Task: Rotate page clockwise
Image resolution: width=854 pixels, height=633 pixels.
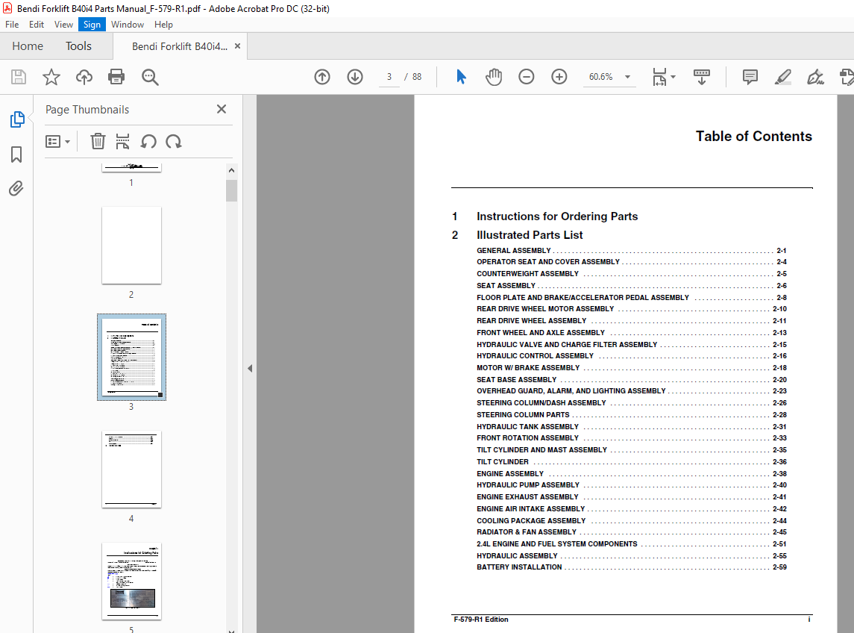Action: click(x=174, y=142)
